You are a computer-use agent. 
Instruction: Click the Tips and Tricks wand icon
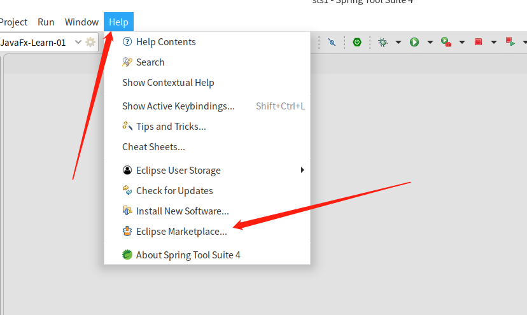point(127,126)
